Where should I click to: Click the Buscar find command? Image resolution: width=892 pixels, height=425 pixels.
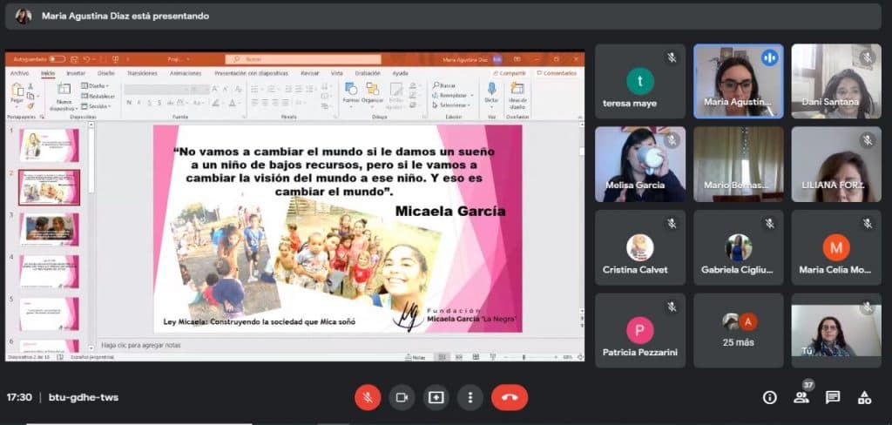coord(443,85)
